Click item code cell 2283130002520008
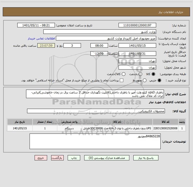This screenshot has height=187, width=193. pyautogui.click(x=165, y=128)
